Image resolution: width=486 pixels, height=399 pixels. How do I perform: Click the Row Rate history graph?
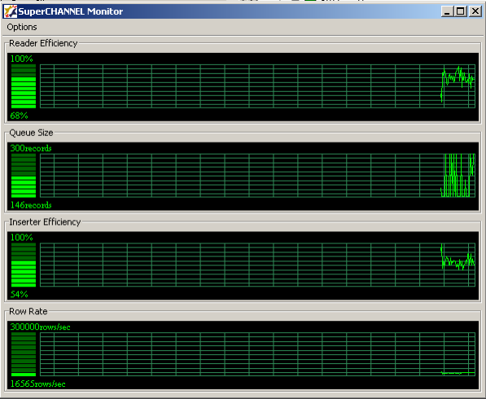pyautogui.click(x=257, y=354)
